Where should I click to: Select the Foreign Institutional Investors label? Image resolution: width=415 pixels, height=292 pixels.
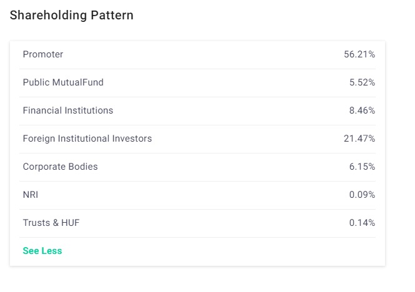pyautogui.click(x=87, y=139)
